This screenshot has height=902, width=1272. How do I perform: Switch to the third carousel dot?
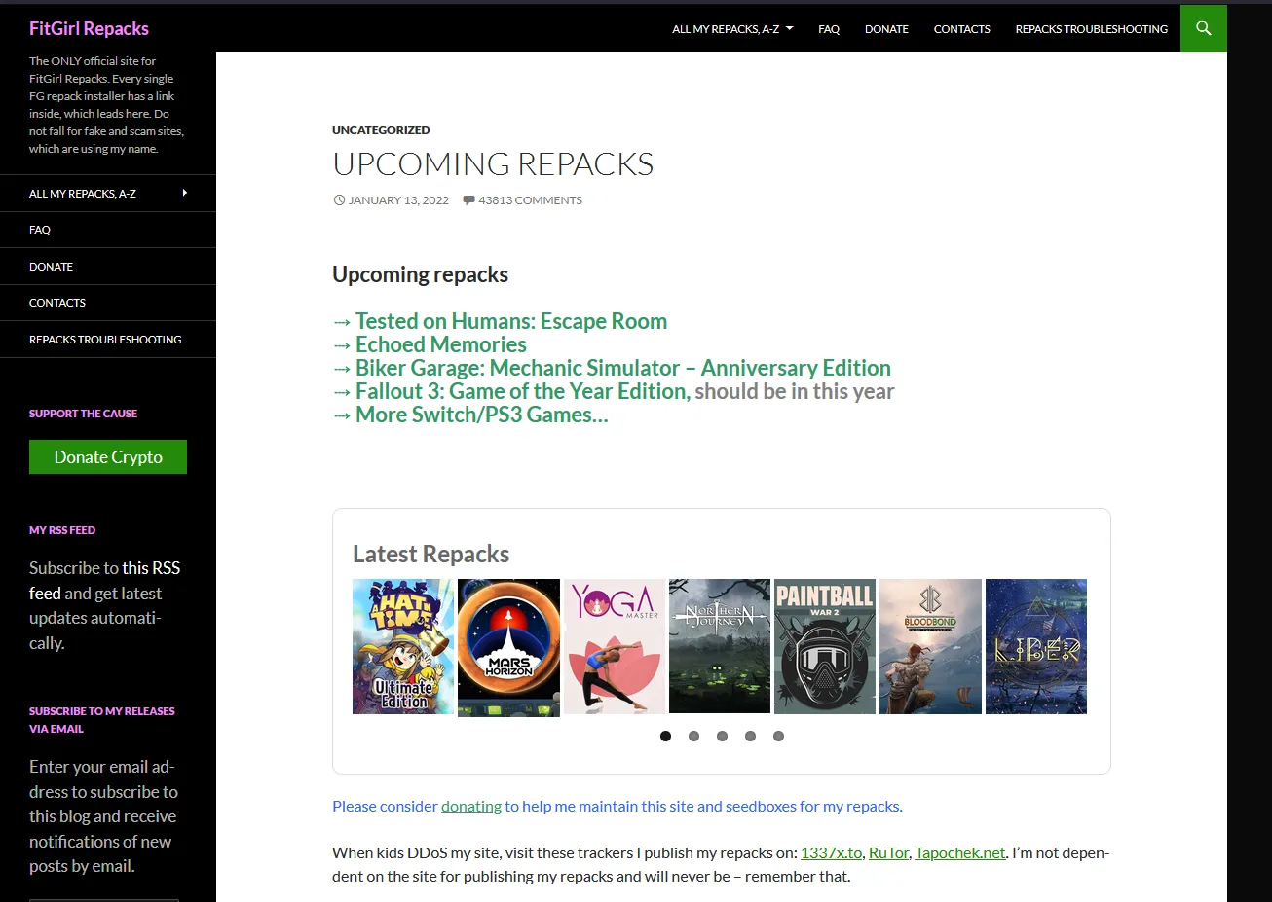coord(722,737)
